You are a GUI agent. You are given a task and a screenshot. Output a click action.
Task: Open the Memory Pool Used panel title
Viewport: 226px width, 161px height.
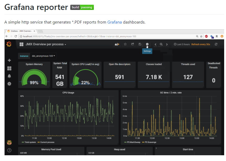click(x=51, y=149)
